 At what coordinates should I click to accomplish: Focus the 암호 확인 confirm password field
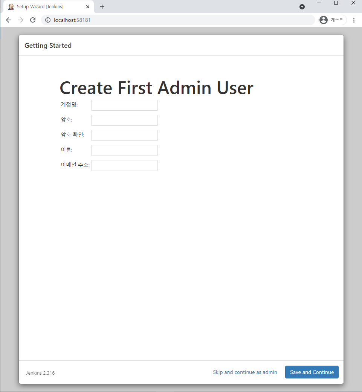coord(125,135)
